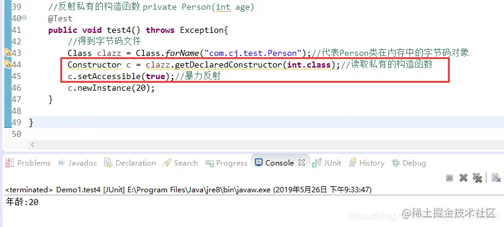Screen dimensions: 504x227
Task: Open the Javadoc tab
Action: click(x=78, y=162)
